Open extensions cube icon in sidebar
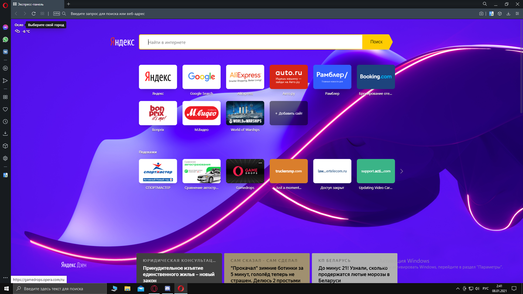Viewport: 523px width, 294px height. click(x=5, y=146)
